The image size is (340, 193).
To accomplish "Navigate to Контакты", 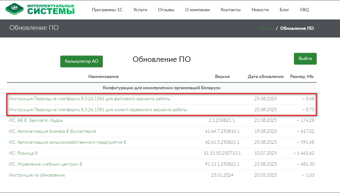I will coord(231,10).
